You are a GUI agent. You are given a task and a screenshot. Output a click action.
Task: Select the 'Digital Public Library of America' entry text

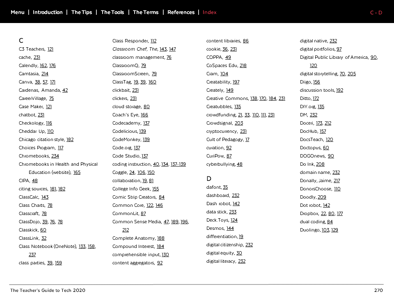(x=334, y=57)
